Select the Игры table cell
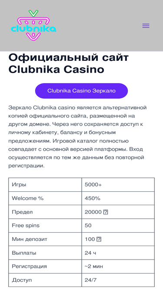 coord(45,185)
